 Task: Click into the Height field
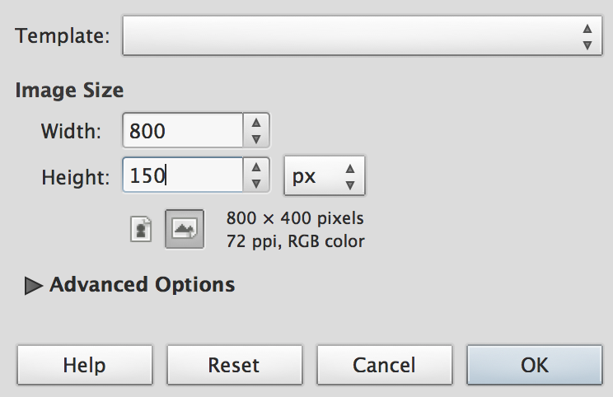point(183,175)
